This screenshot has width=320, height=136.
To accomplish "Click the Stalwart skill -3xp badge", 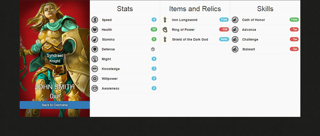I will coord(294,49).
